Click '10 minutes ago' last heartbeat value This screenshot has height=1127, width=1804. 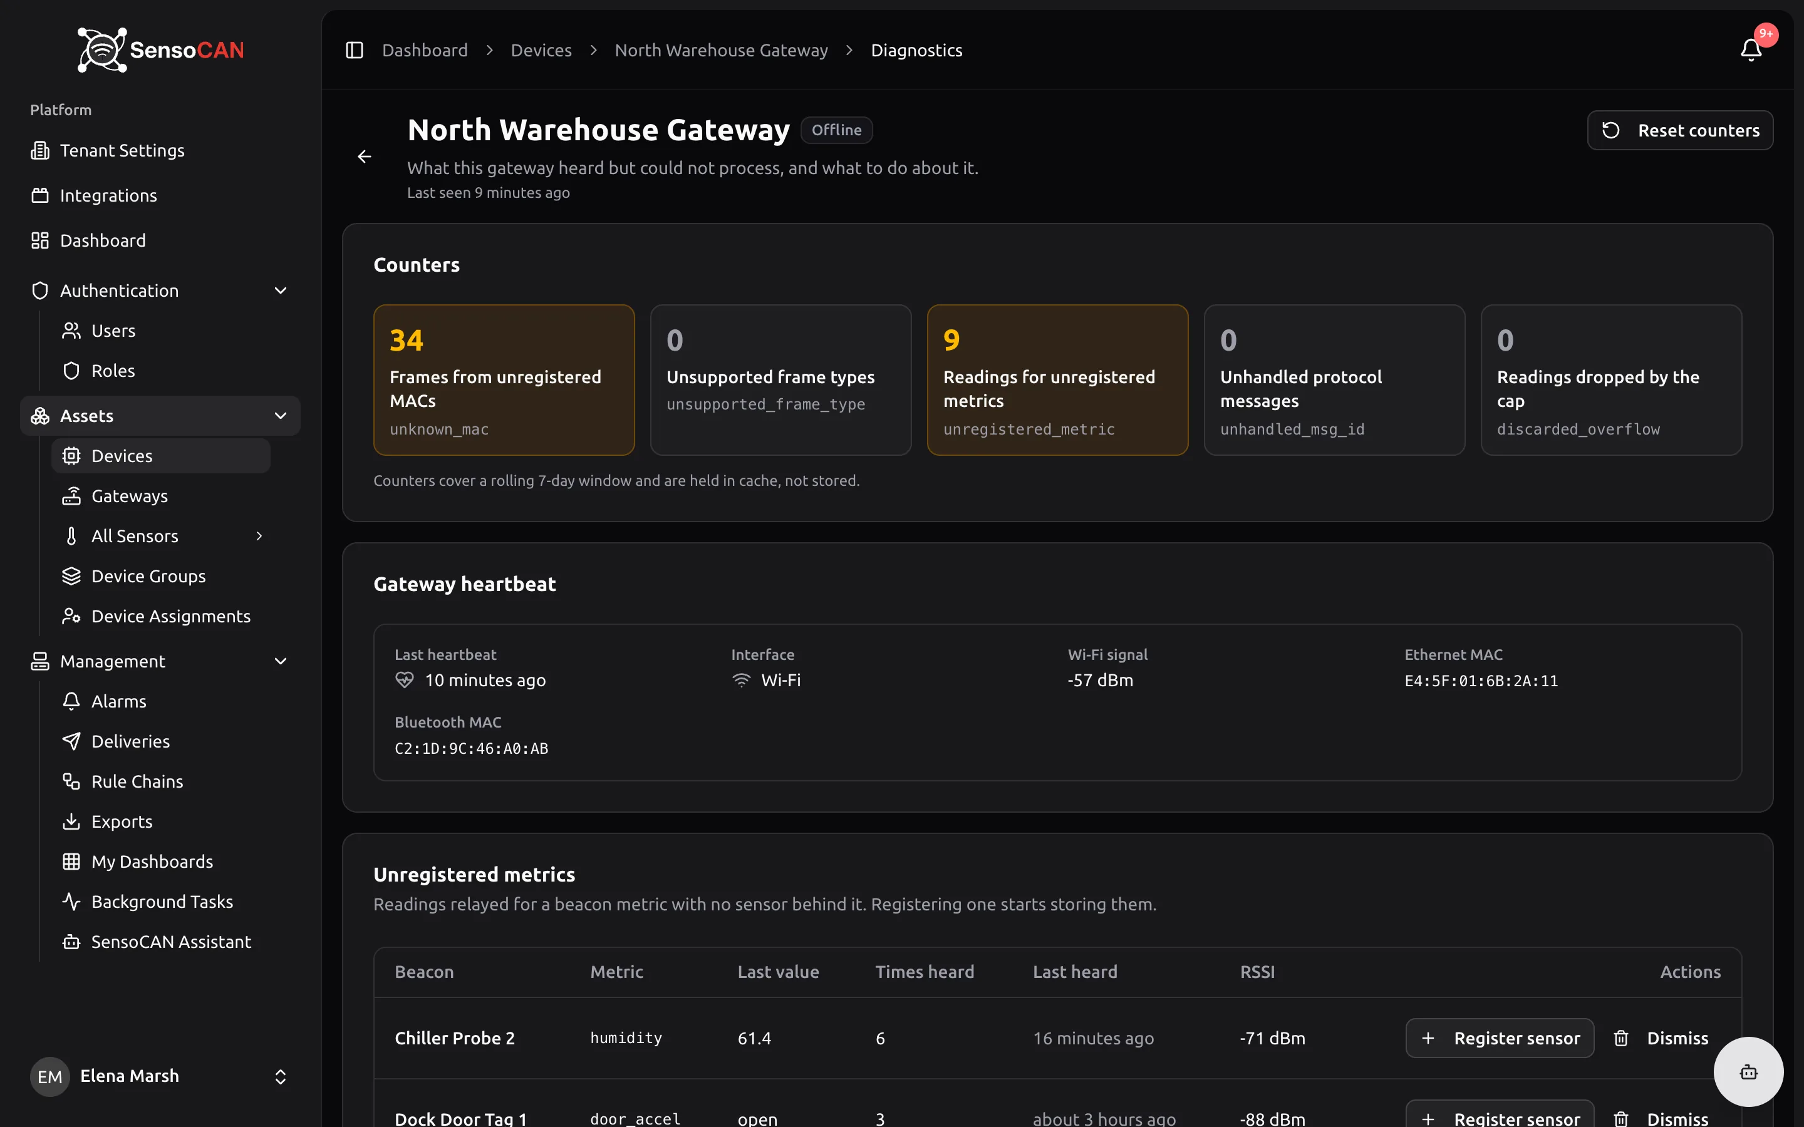485,681
